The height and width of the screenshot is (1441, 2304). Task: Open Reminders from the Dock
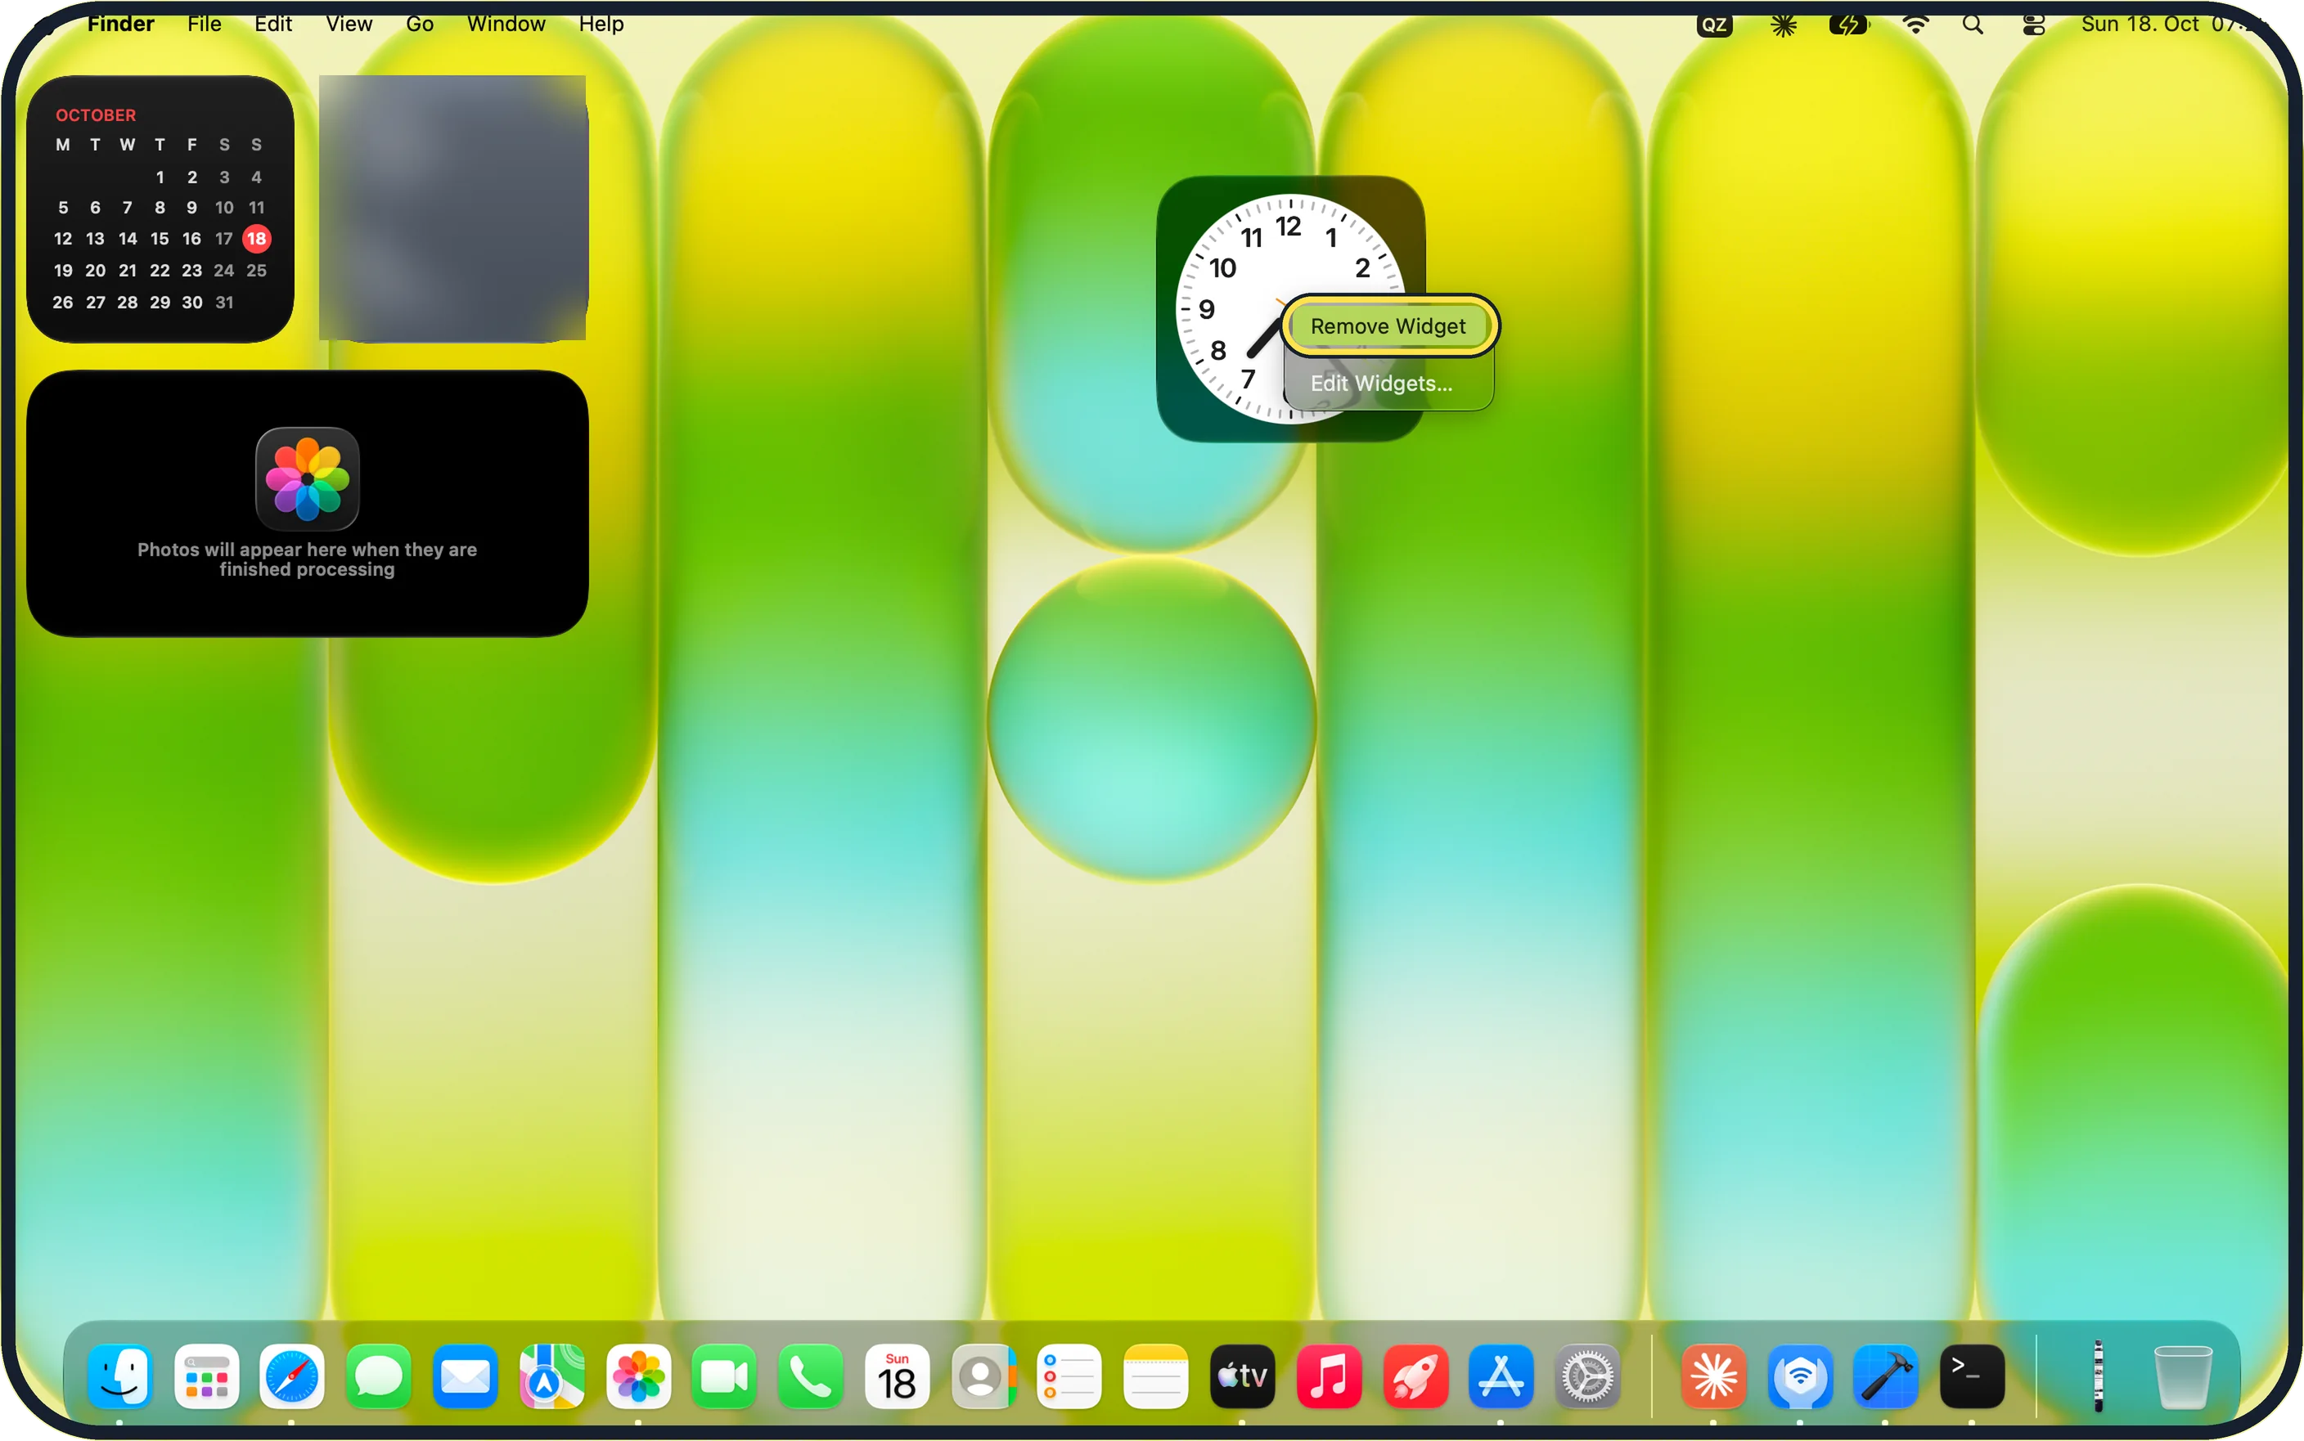(x=1069, y=1376)
